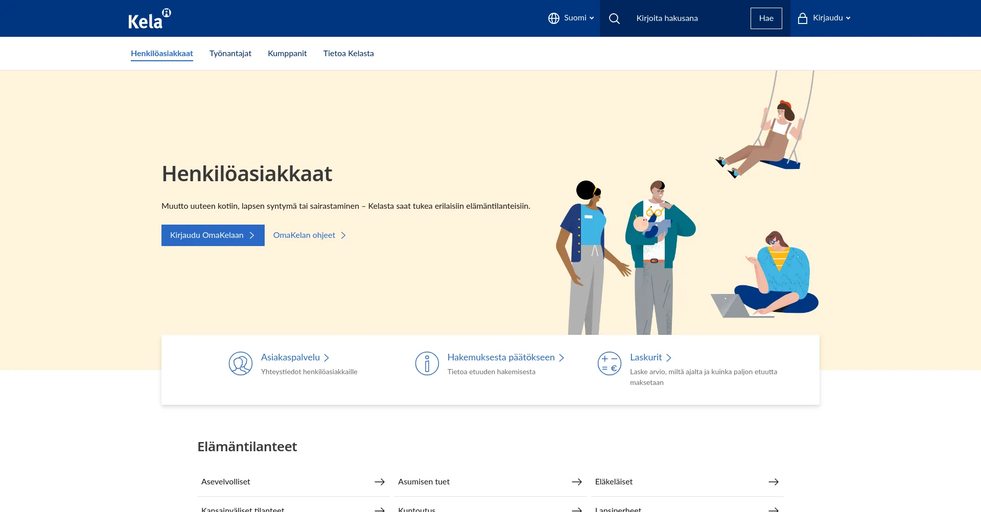Click the globe language icon
Screen dimensions: 981x512
[x=554, y=18]
